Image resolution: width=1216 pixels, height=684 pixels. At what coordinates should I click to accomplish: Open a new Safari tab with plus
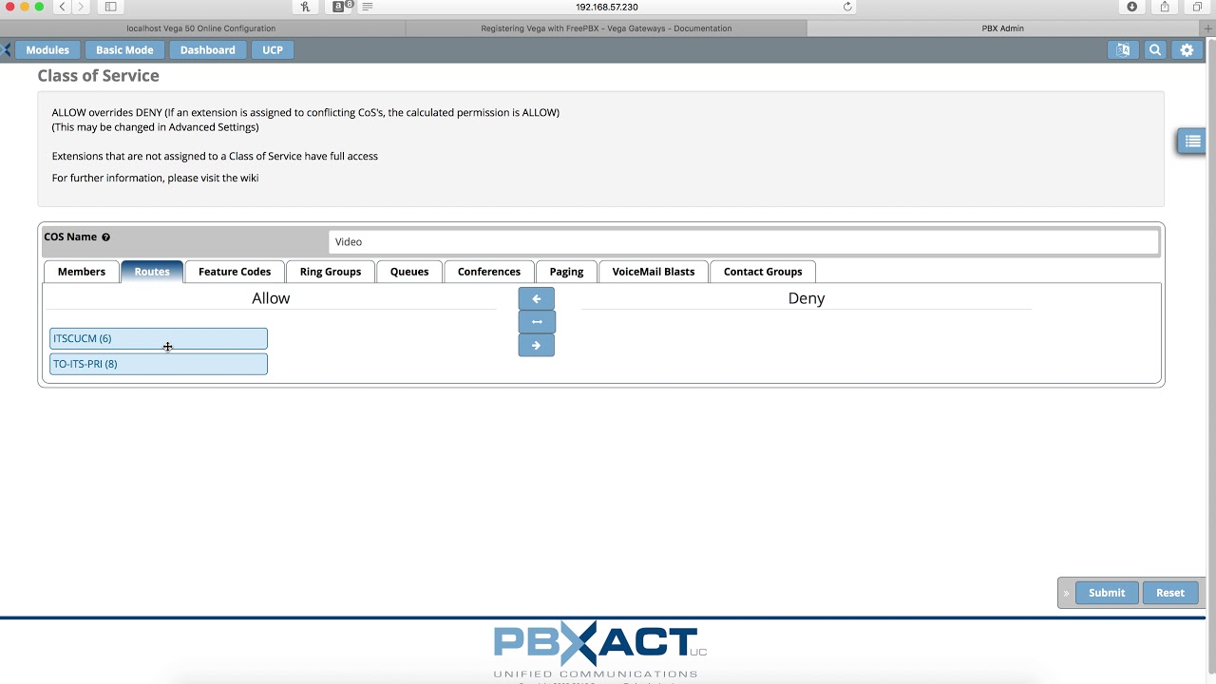click(x=1207, y=28)
